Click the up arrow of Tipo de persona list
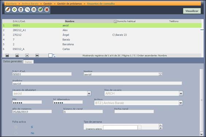The width and height of the screenshot is (206, 137). coord(160,125)
